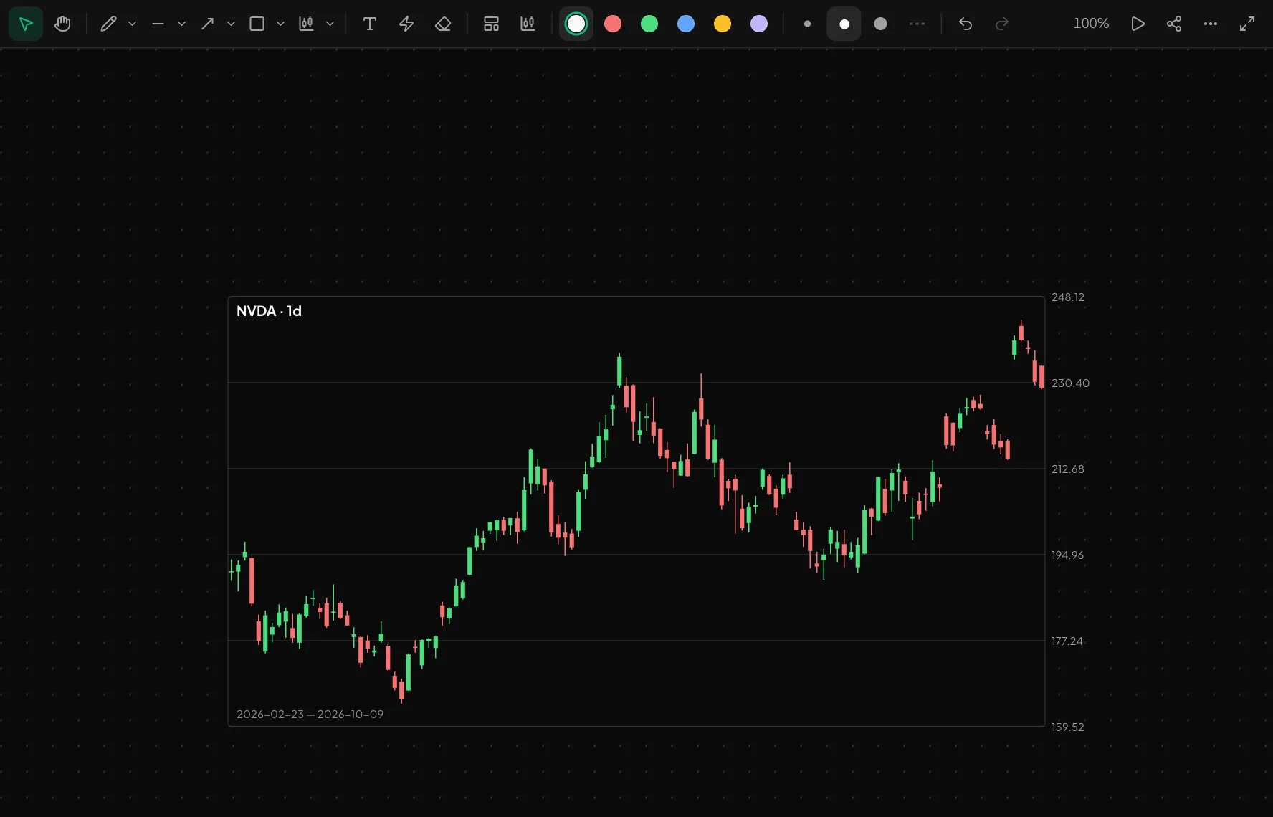
Task: Select the white color swatch
Action: pos(576,24)
